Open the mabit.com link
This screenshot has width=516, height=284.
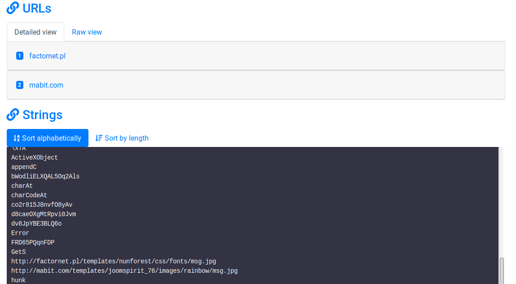tap(46, 85)
